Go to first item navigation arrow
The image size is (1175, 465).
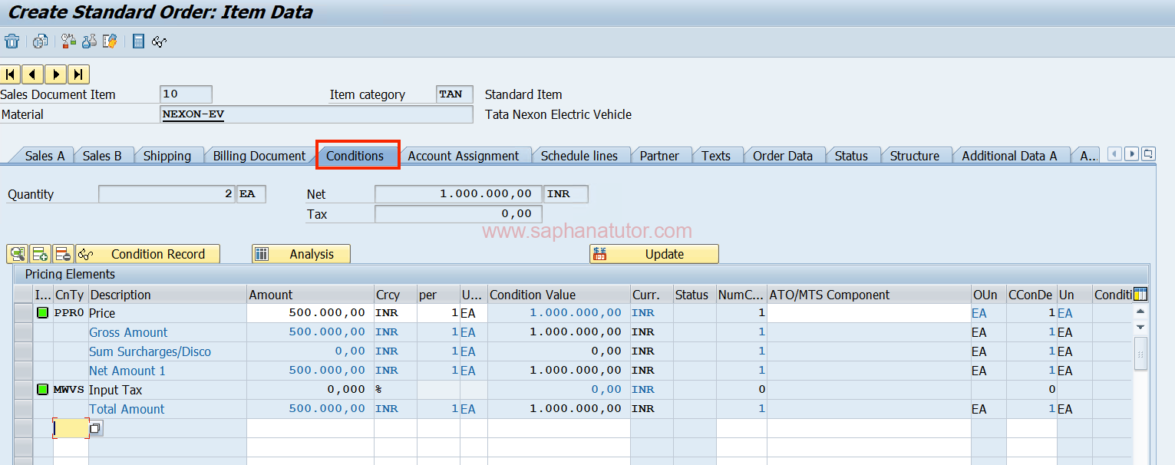point(11,74)
